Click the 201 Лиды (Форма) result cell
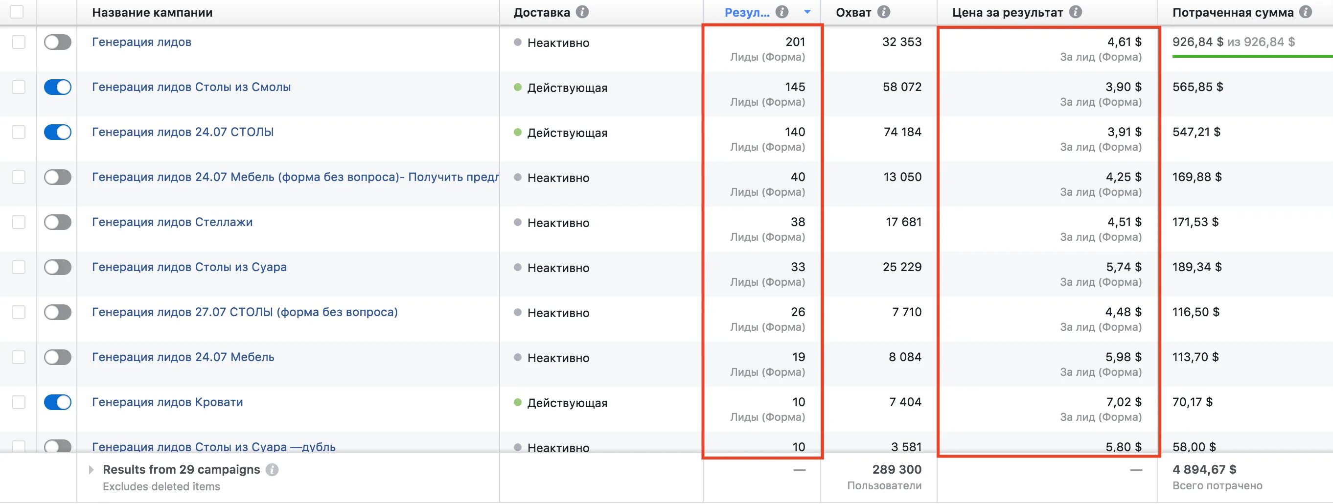This screenshot has width=1333, height=504. 767,48
